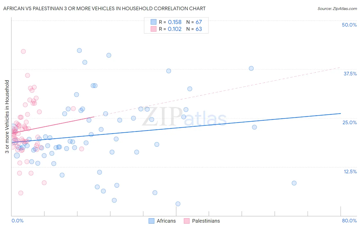Click the pink swatch next to R = 0.102
This screenshot has height=228, width=360.
pyautogui.click(x=153, y=29)
